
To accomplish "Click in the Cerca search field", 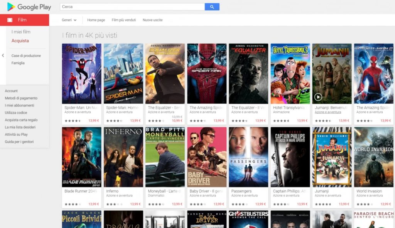I will (x=132, y=7).
